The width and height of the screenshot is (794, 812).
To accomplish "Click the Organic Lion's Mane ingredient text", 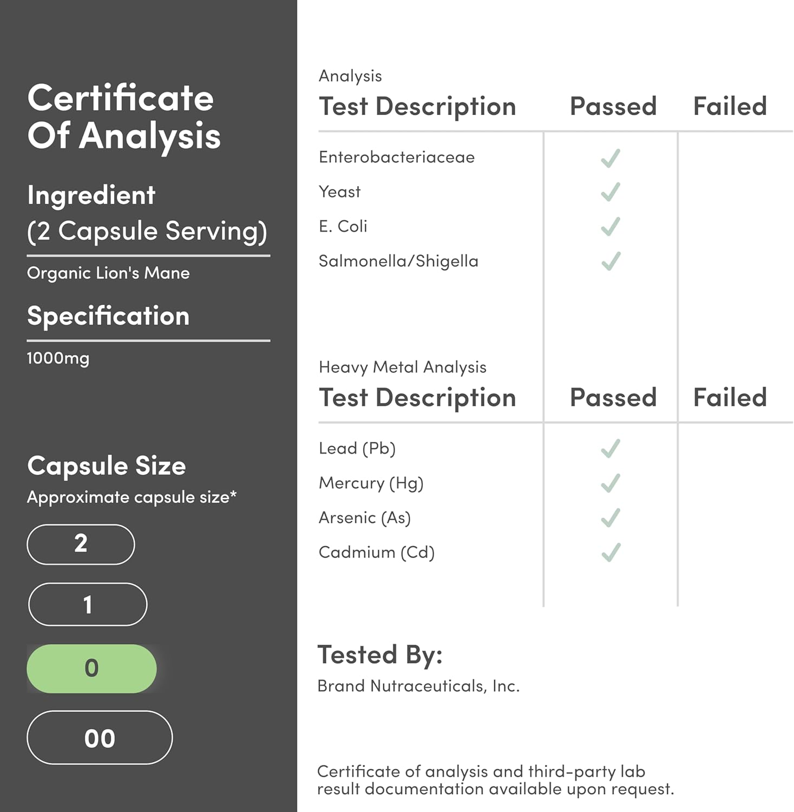I will coord(108,273).
